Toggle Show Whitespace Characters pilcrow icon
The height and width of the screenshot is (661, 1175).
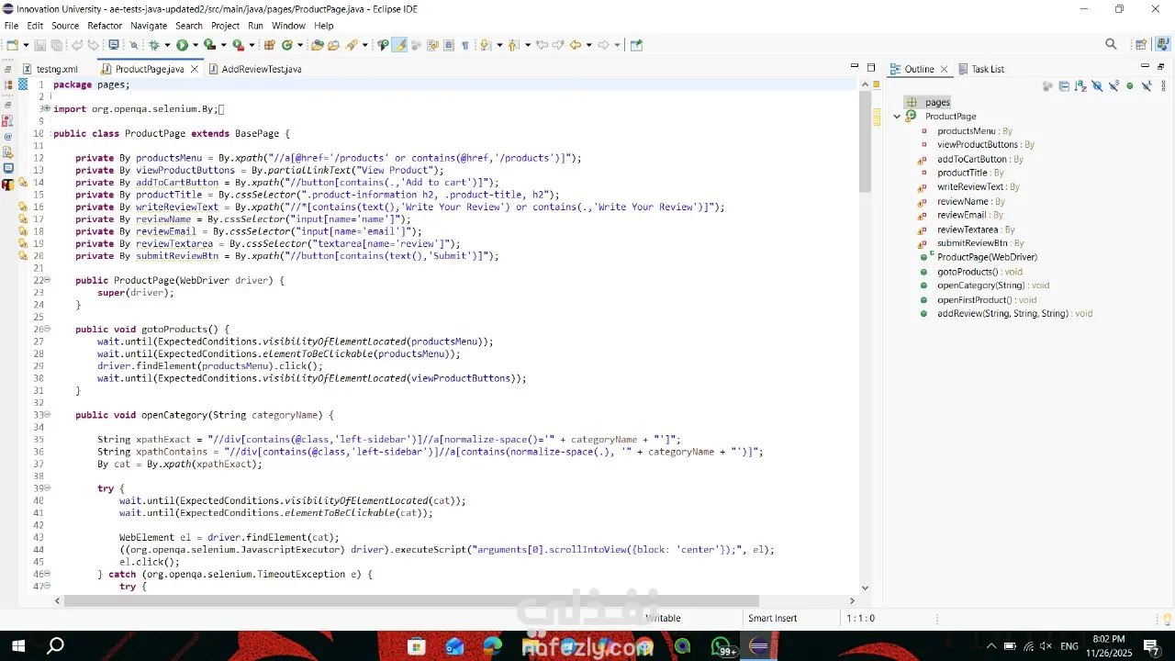click(465, 45)
